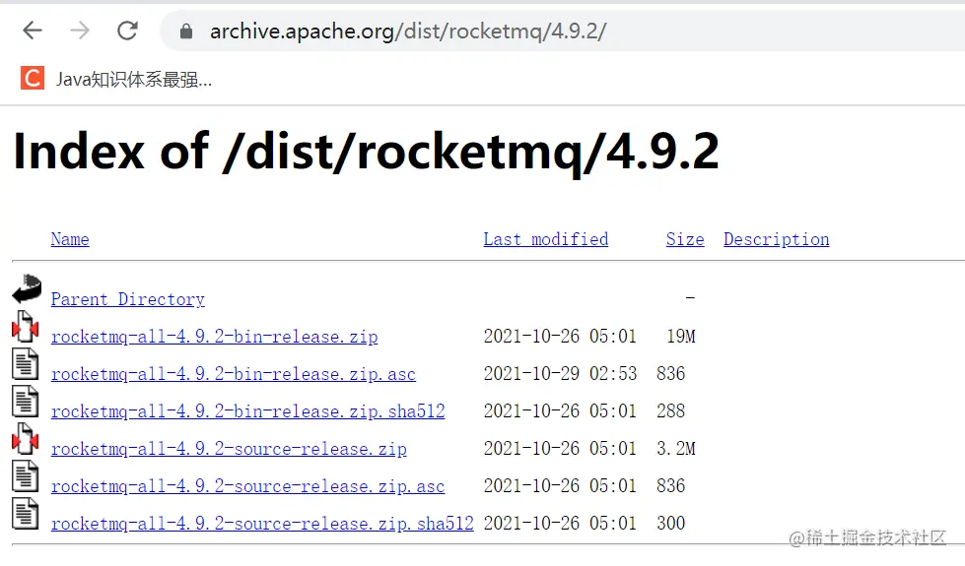Sort listing by Description column
This screenshot has width=965, height=566.
(776, 239)
